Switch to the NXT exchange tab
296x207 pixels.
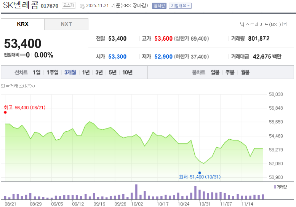point(66,24)
